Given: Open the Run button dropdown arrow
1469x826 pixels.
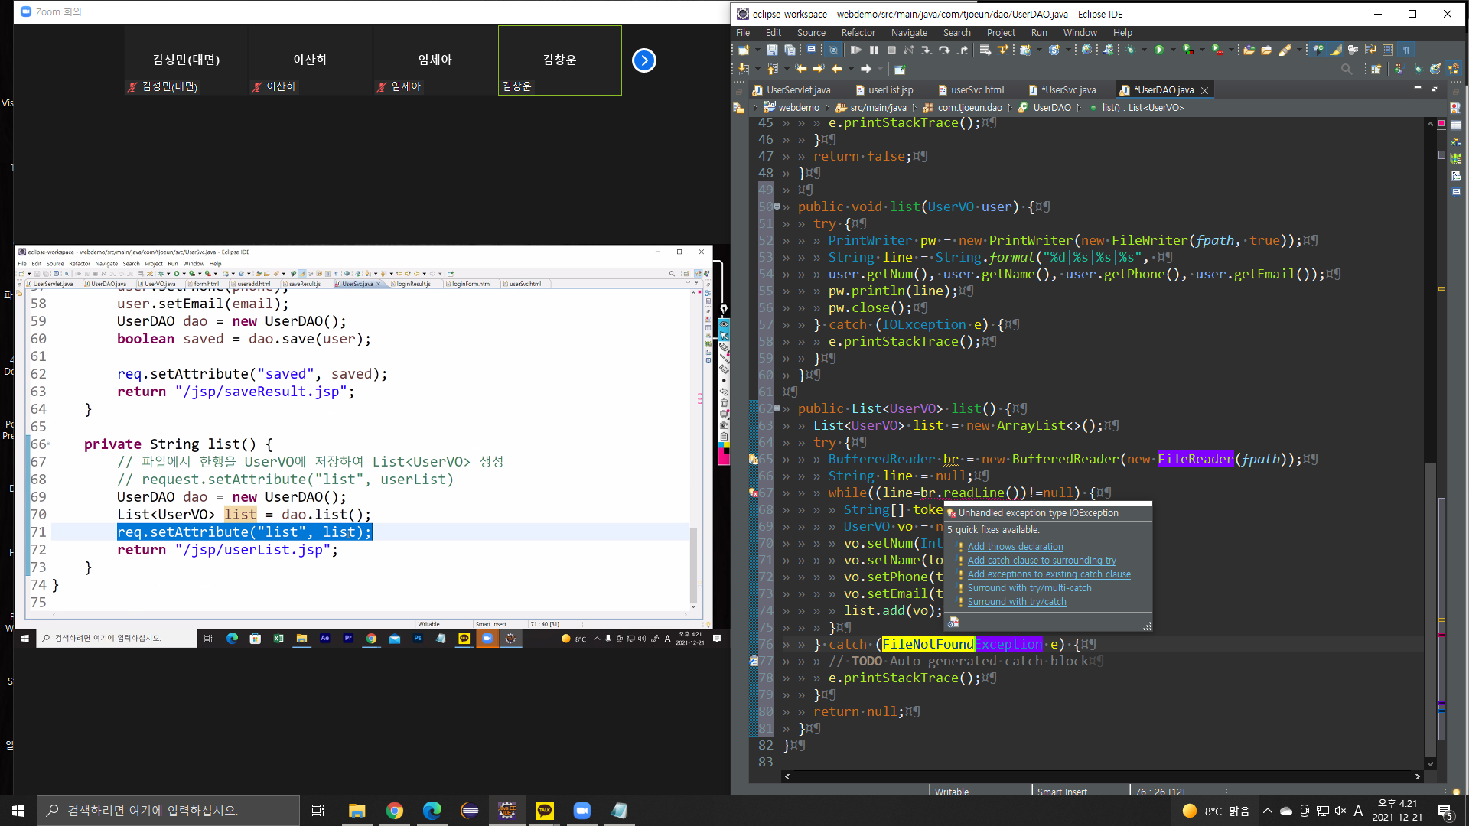Looking at the screenshot, I should (x=1173, y=50).
